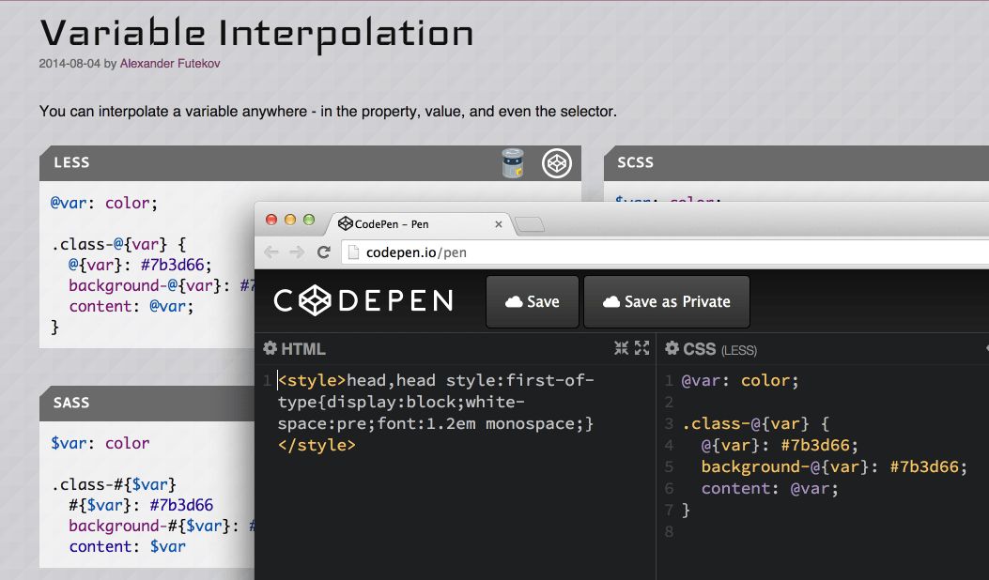Click the green zoom window button
The image size is (989, 580).
(309, 220)
